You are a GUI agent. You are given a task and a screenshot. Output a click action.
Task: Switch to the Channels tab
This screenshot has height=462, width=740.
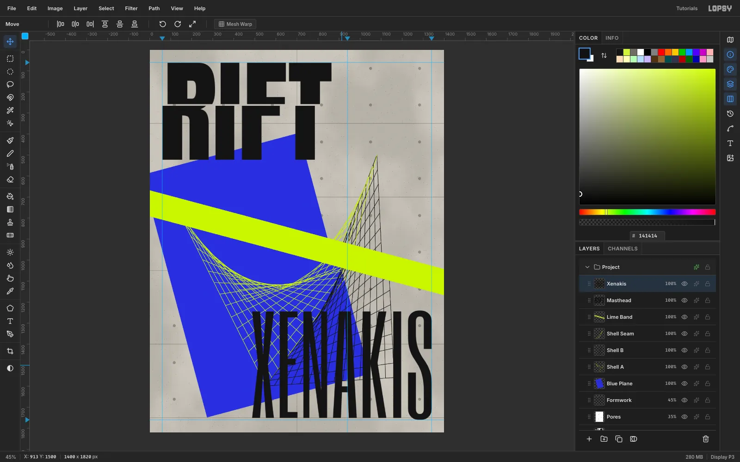pyautogui.click(x=623, y=249)
